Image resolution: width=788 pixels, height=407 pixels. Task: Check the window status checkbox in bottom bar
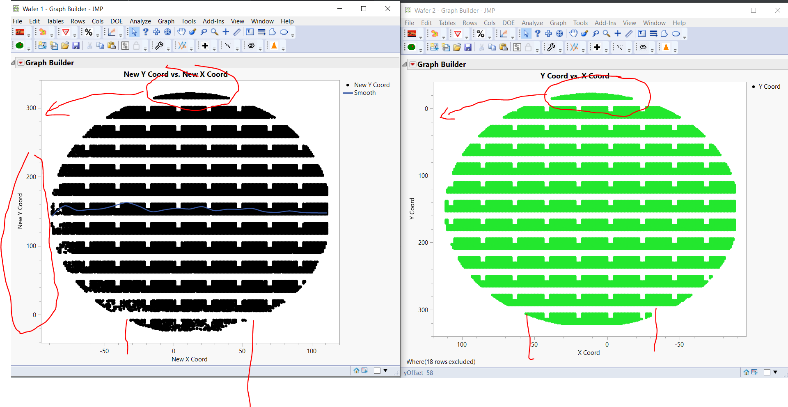377,370
